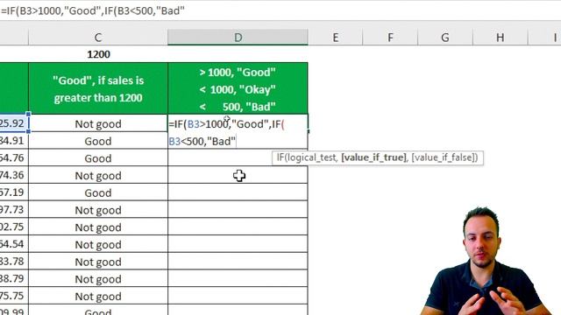This screenshot has width=561, height=315.
Task: Click the sales value cell ending 38.79
Action: (x=14, y=279)
